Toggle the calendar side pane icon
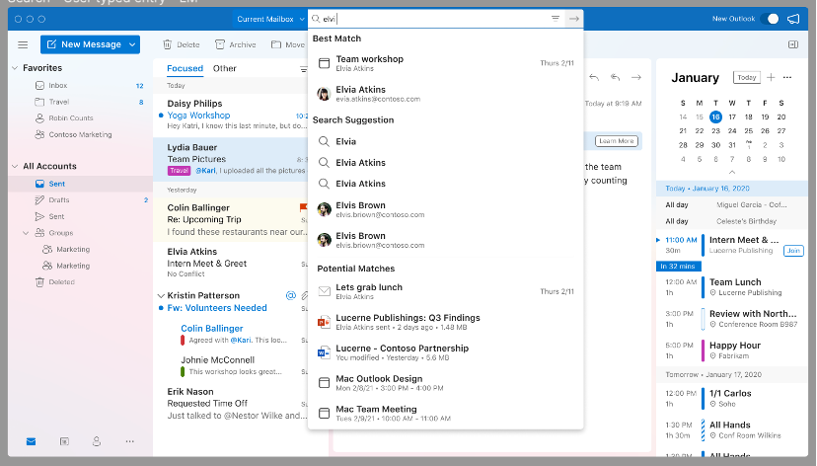 [793, 44]
